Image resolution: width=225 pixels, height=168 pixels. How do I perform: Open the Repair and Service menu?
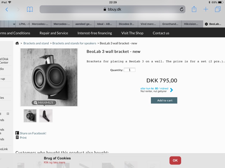pos(54,33)
